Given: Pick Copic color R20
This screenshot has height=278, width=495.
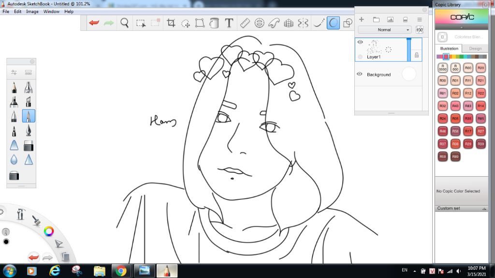Looking at the screenshot, I should coord(480,68).
